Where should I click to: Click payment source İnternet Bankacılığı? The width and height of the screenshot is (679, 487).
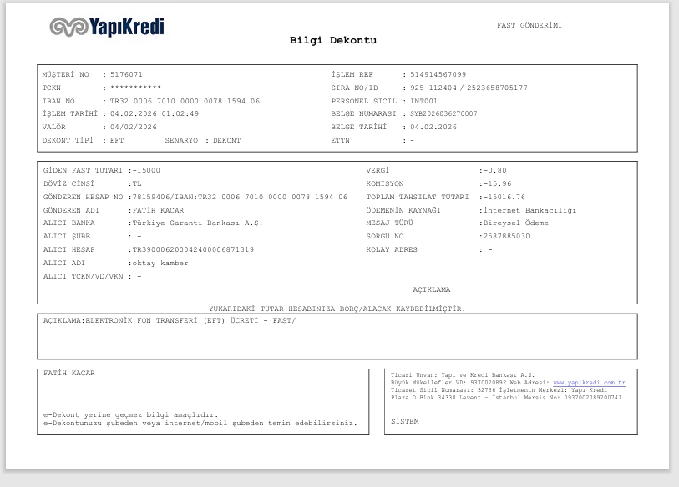pyautogui.click(x=530, y=211)
